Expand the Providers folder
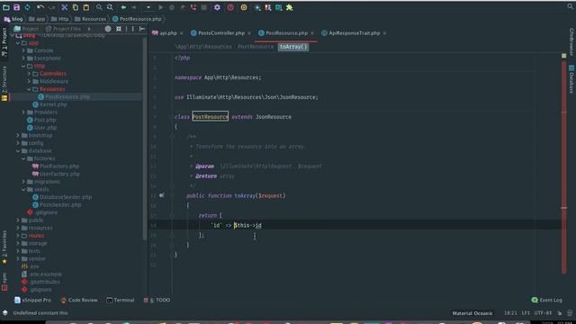Screen dimensions: 576x324 (23, 112)
